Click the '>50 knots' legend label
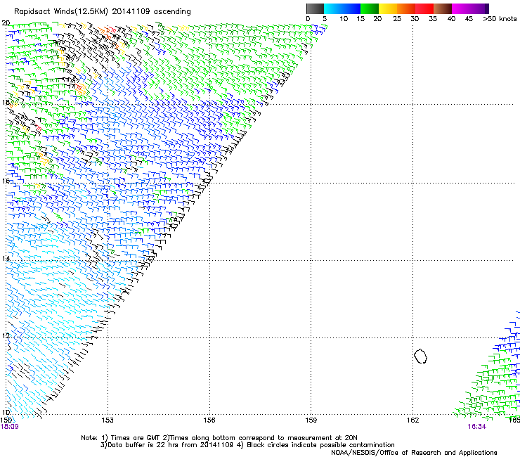Viewport: 520px width, 457px height. point(500,19)
